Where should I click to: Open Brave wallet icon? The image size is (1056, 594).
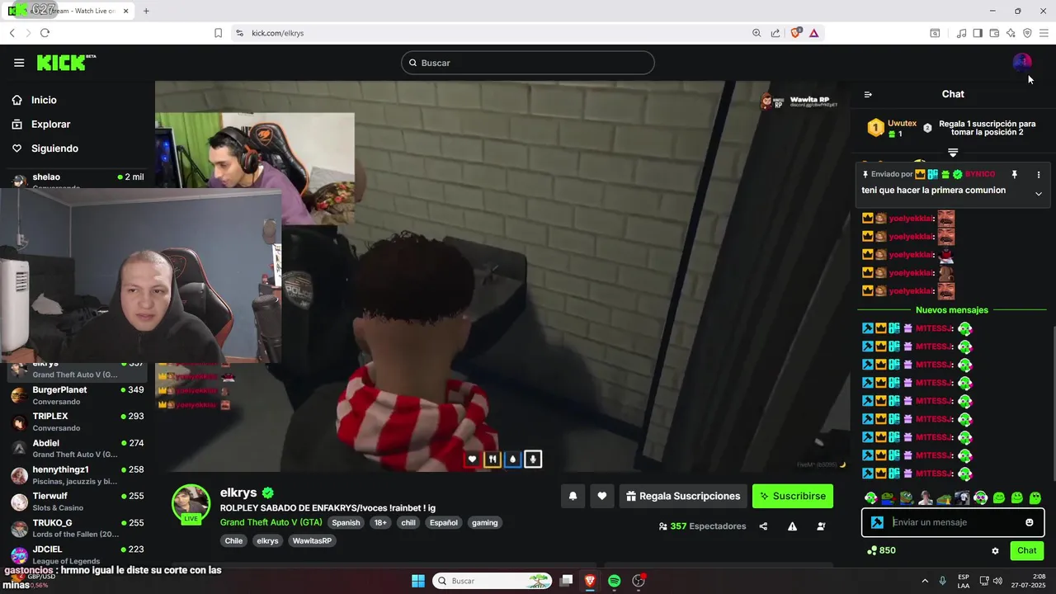[994, 33]
